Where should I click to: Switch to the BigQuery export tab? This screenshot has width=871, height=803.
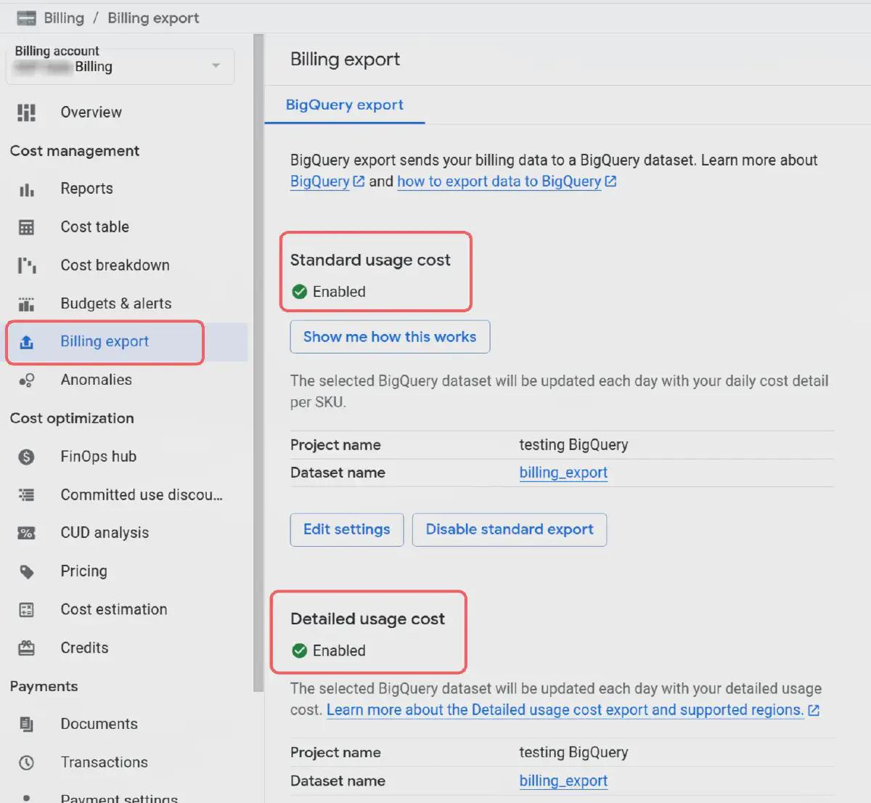pos(345,105)
